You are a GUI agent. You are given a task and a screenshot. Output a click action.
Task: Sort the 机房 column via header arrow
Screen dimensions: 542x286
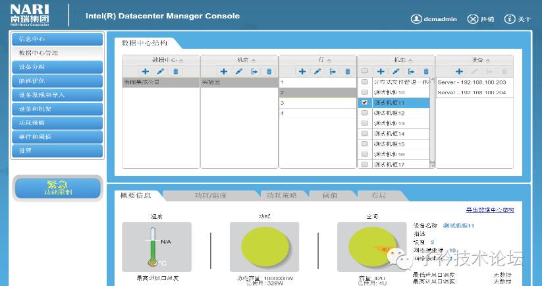tap(254, 61)
